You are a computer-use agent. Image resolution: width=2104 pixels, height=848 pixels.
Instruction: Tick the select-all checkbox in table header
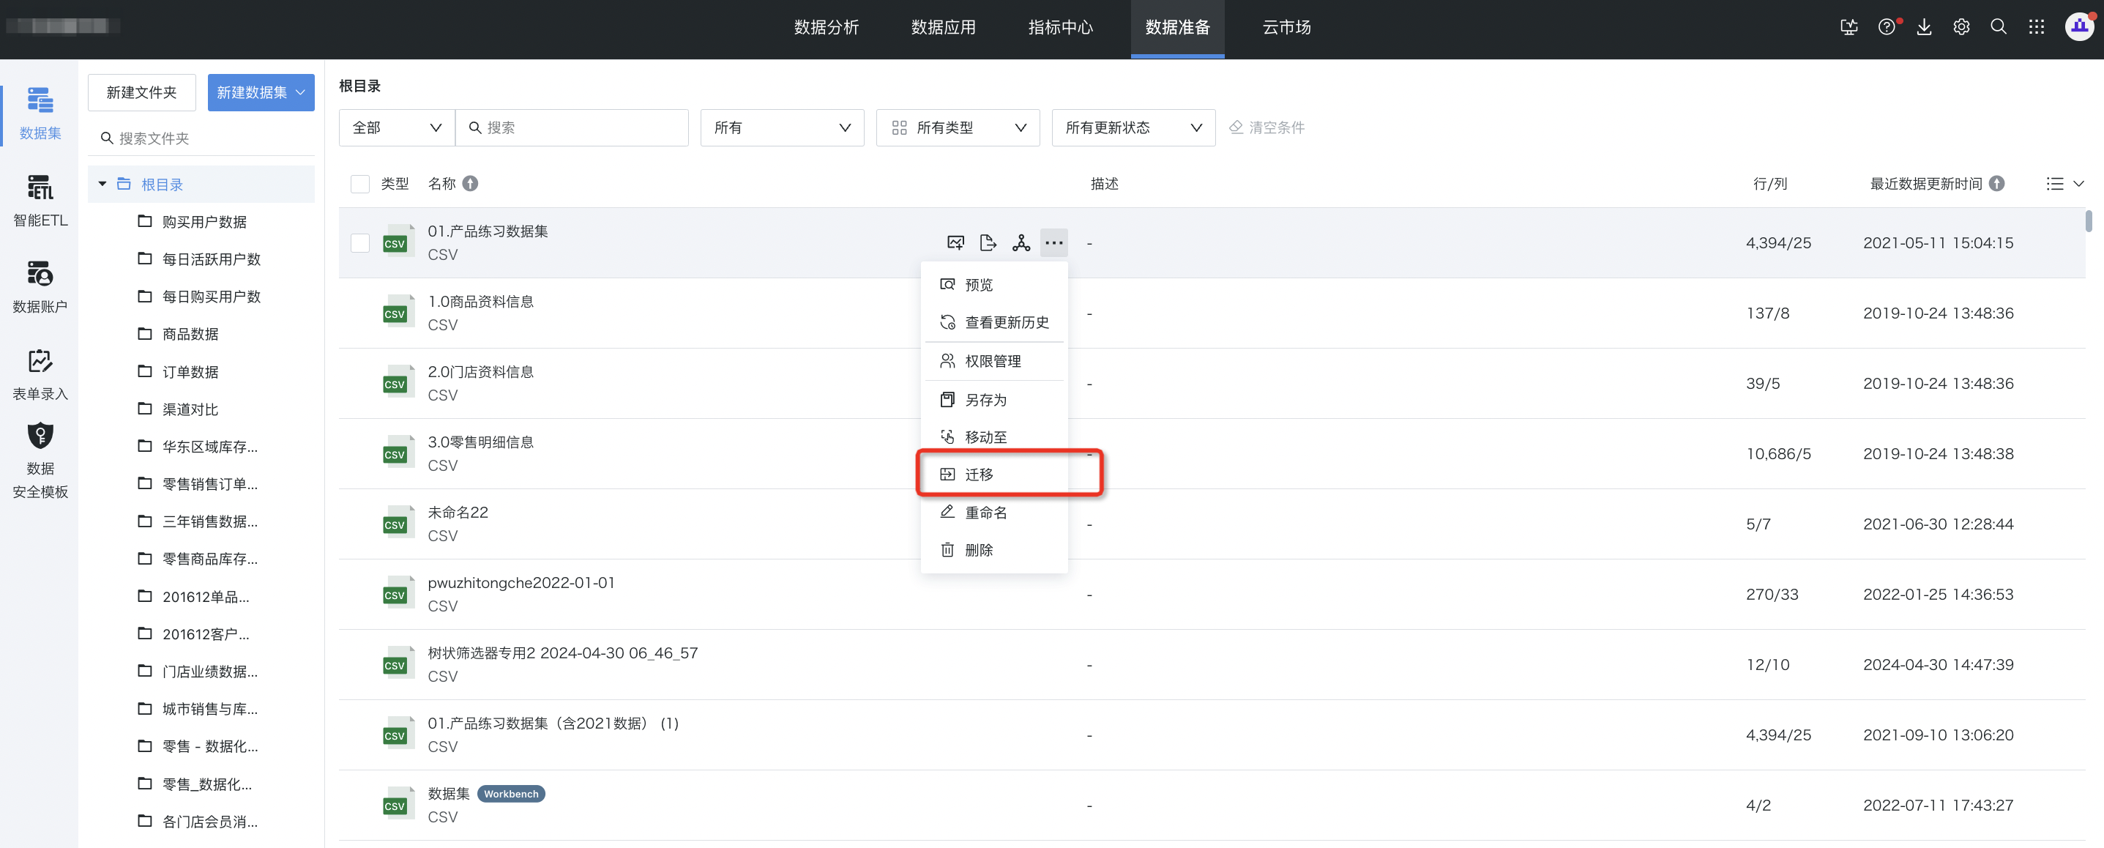(359, 184)
